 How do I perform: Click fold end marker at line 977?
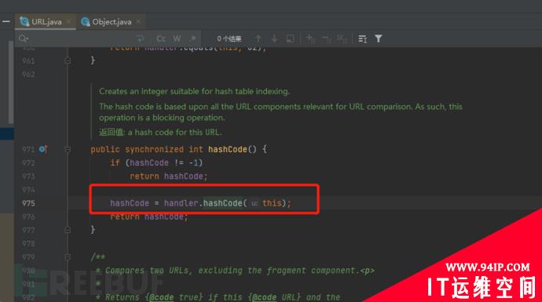coord(68,230)
